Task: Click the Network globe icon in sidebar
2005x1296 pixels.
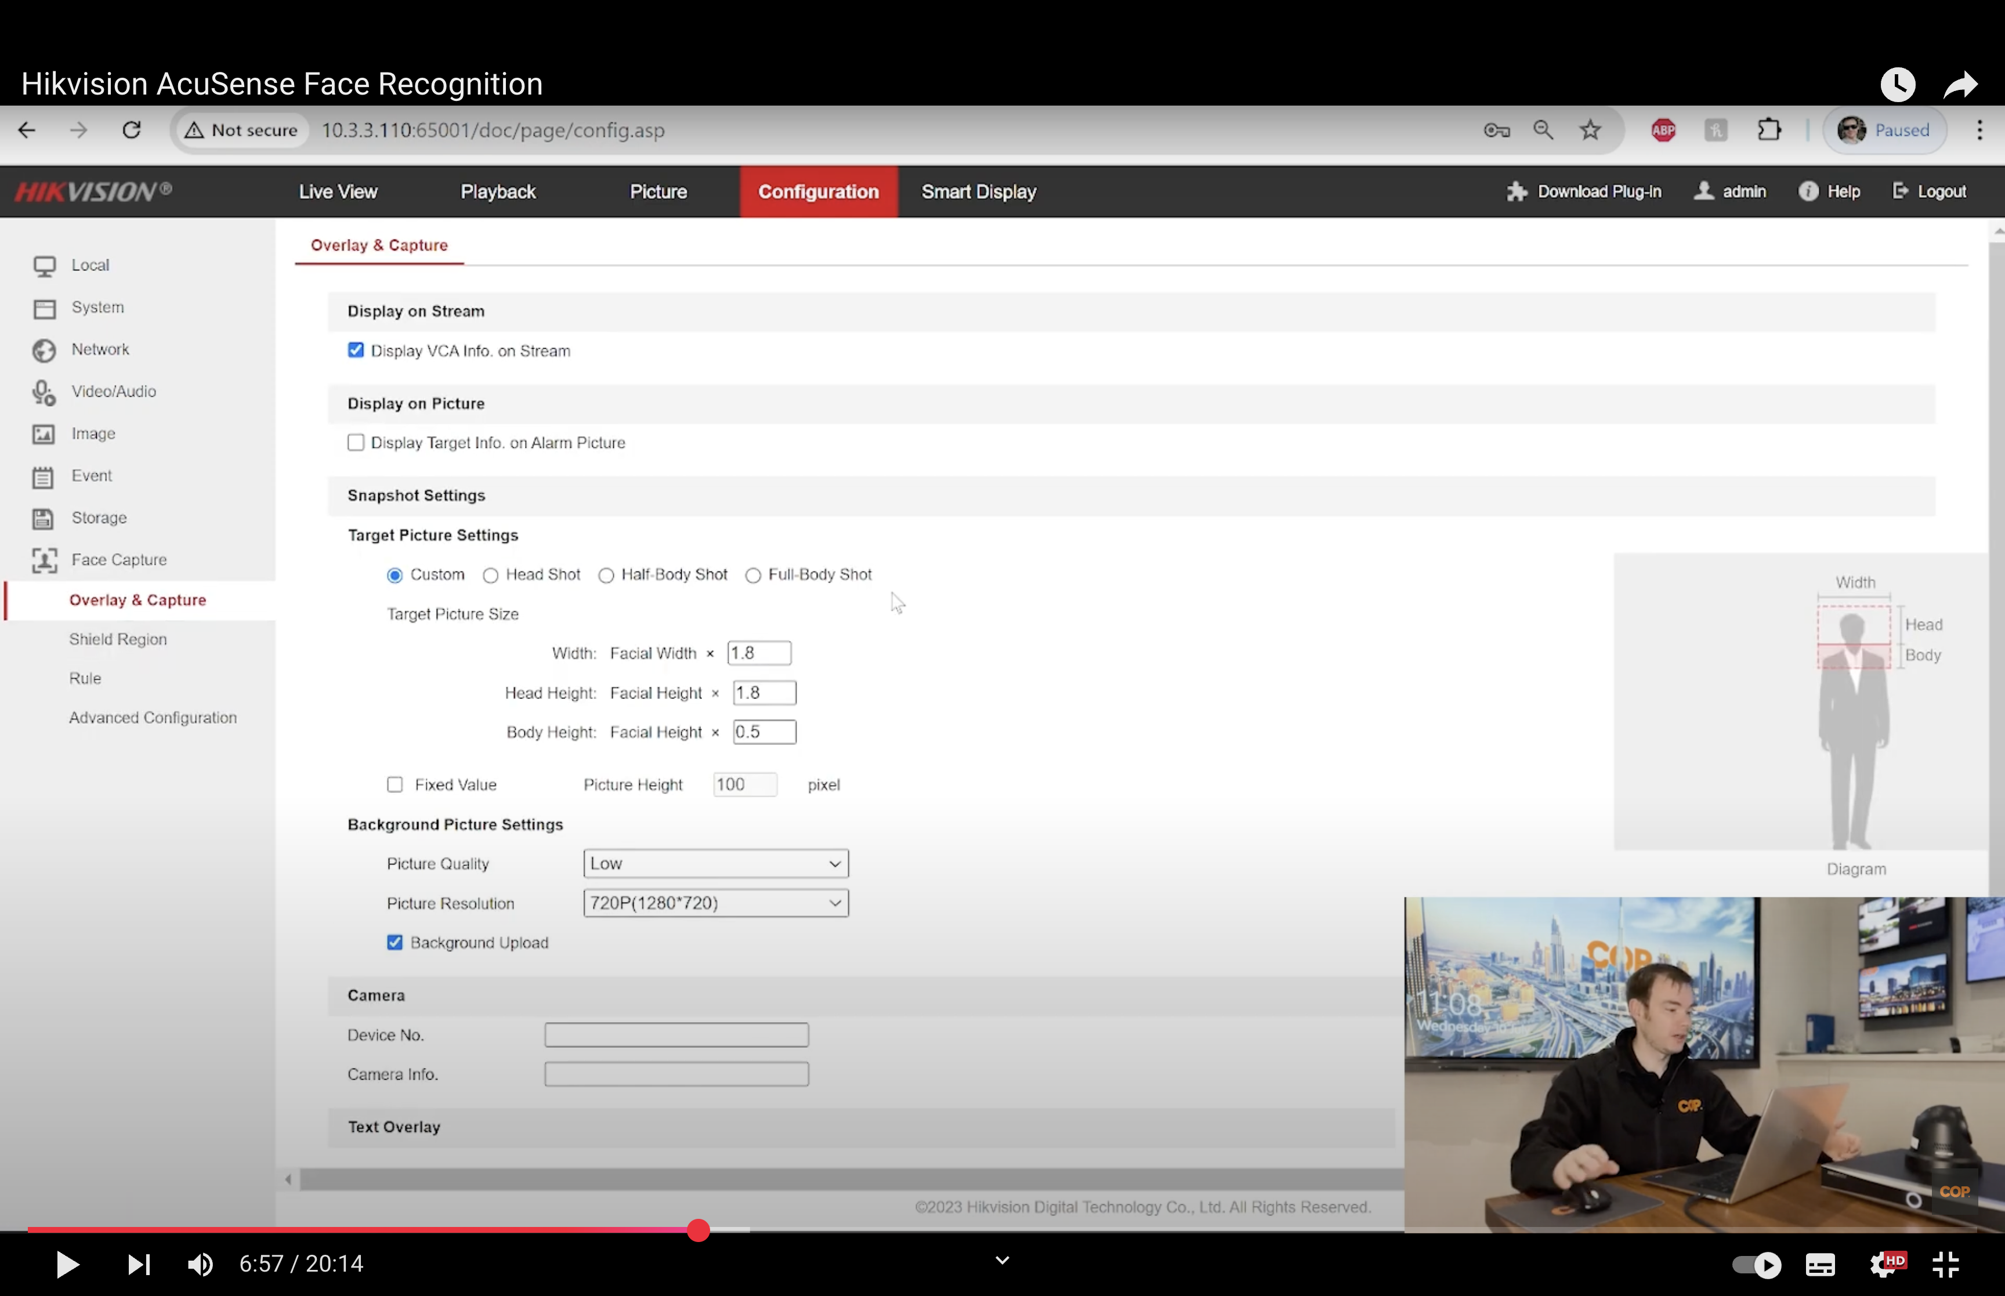Action: (x=44, y=350)
